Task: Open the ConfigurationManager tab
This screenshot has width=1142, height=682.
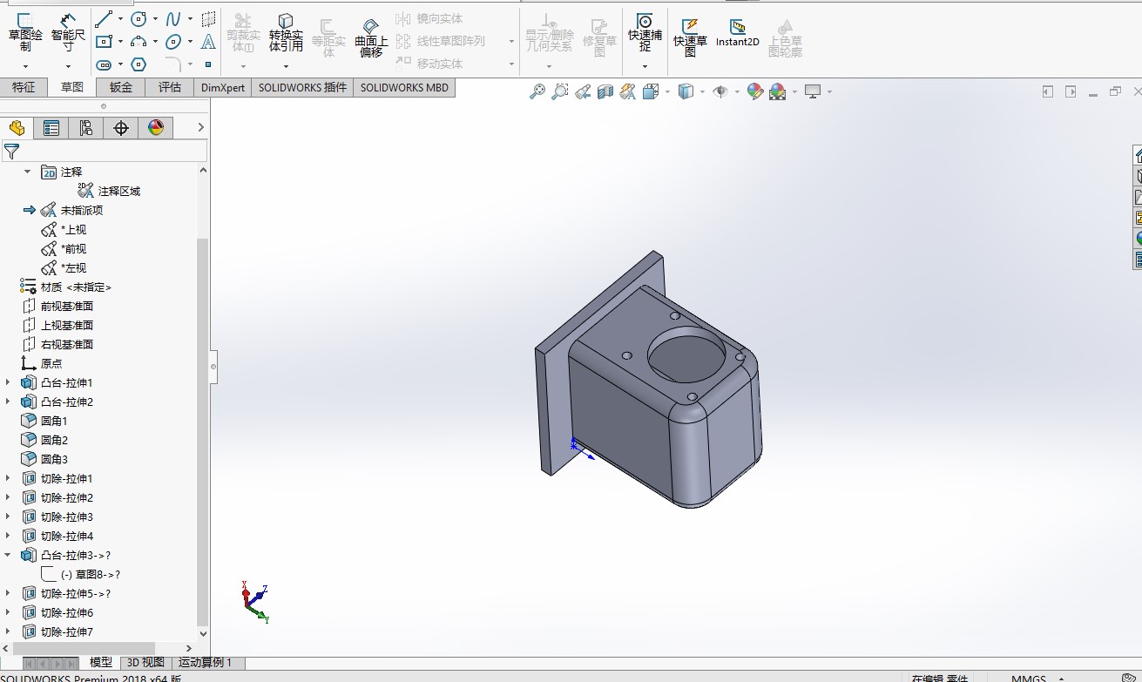Action: (86, 128)
